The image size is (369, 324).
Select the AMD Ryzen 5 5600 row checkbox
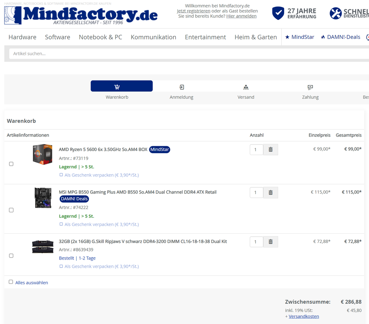click(11, 164)
